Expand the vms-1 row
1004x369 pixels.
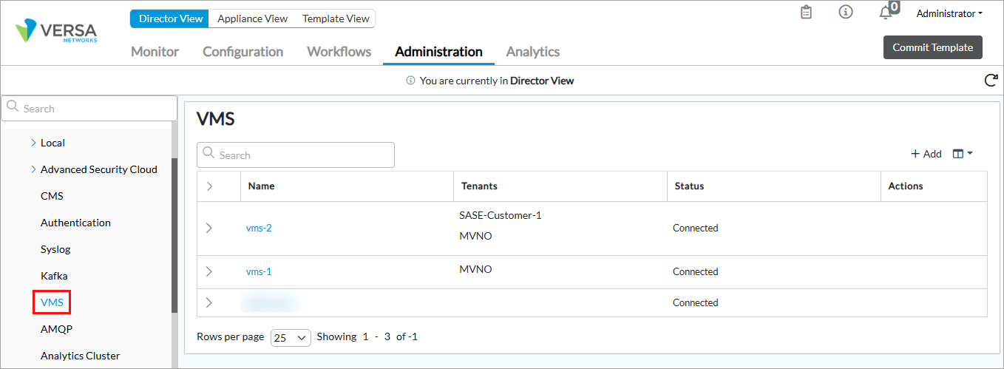coord(209,271)
